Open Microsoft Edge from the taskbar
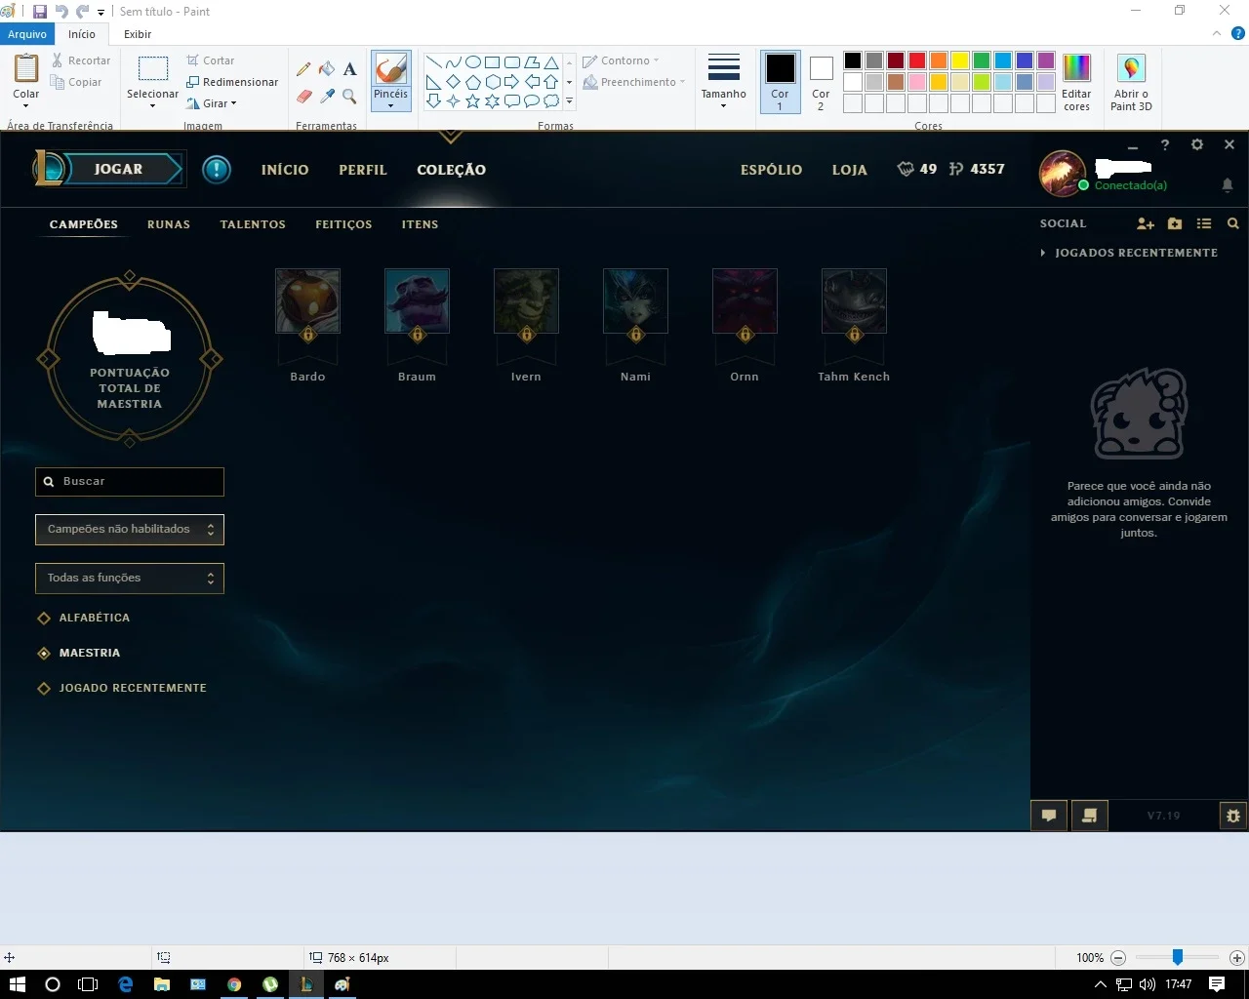The width and height of the screenshot is (1249, 999). (126, 984)
